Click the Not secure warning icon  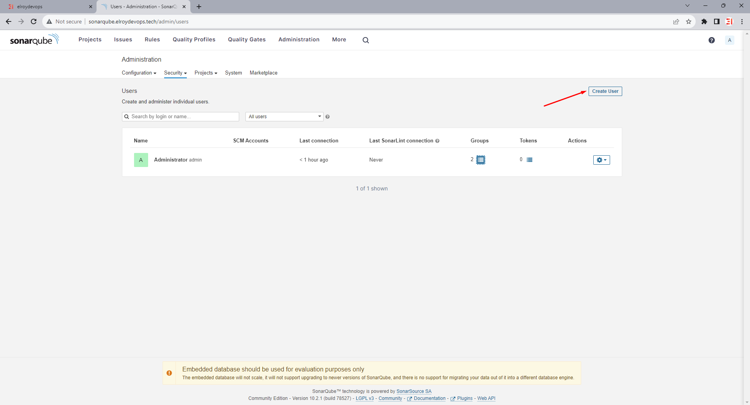49,21
